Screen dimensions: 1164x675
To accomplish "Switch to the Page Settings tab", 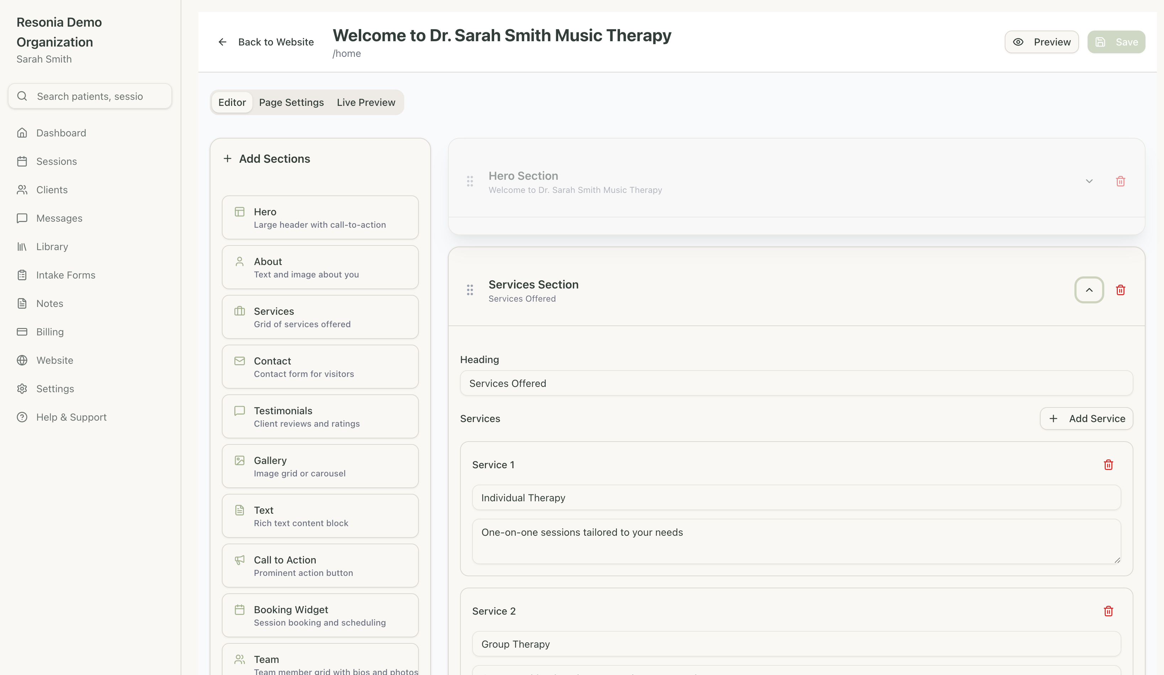I will pos(292,103).
